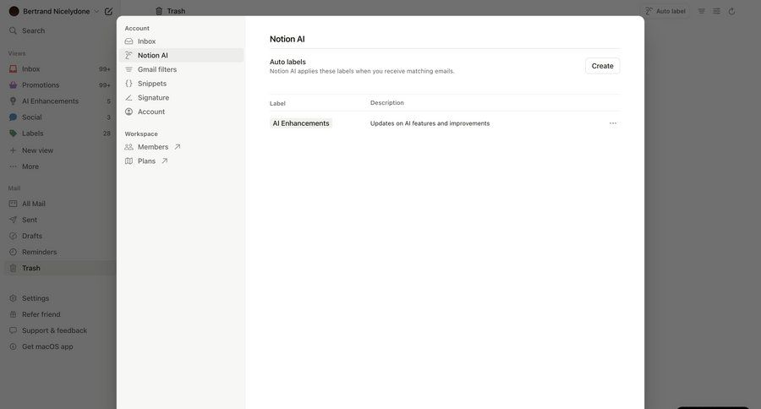Click the Get macOS app link
This screenshot has height=409, width=761.
[x=47, y=346]
